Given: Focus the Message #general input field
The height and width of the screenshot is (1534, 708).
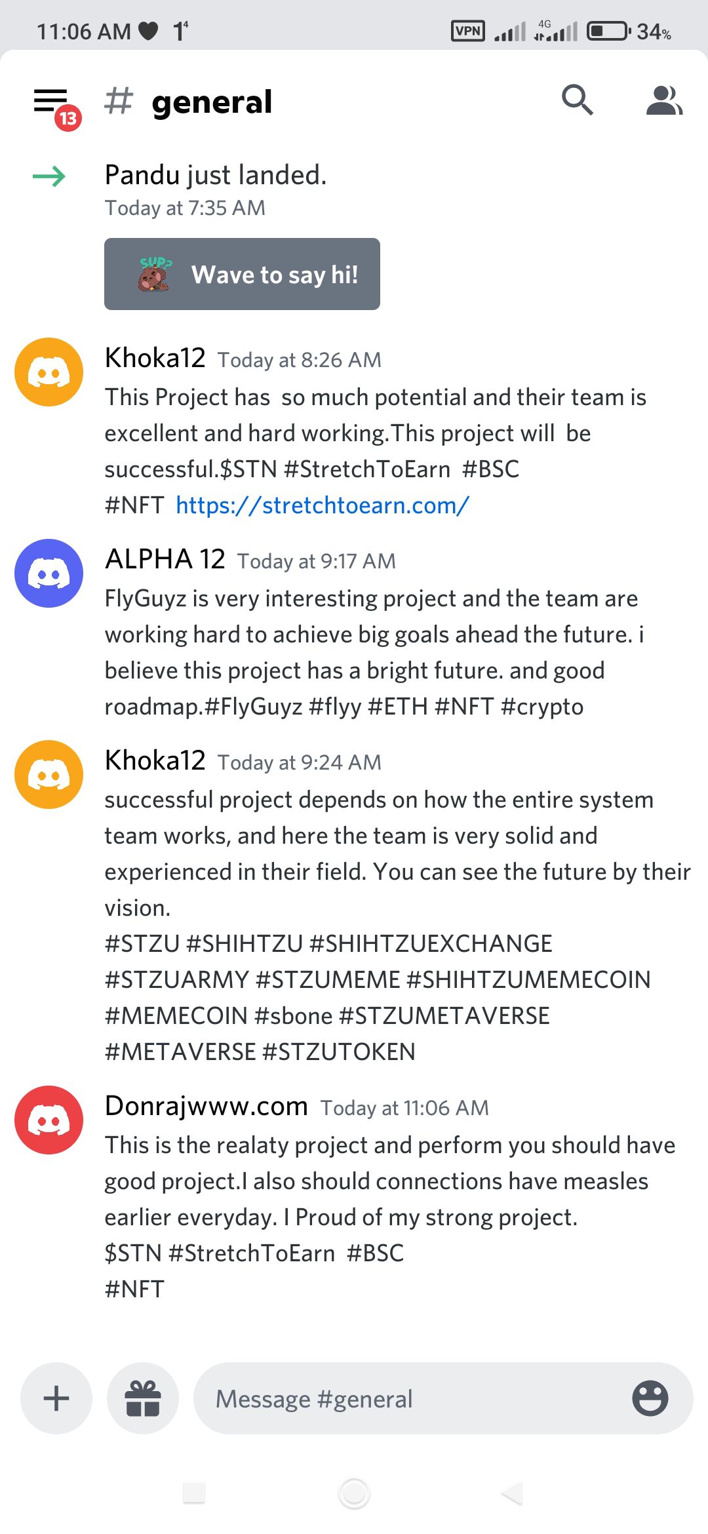Looking at the screenshot, I should point(413,1398).
